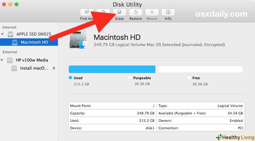Collapse the HP v100w Media disclosure triangle
255x141 pixels.
point(3,60)
